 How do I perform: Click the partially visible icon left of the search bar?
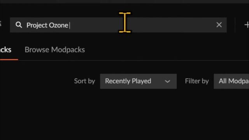click(0, 24)
